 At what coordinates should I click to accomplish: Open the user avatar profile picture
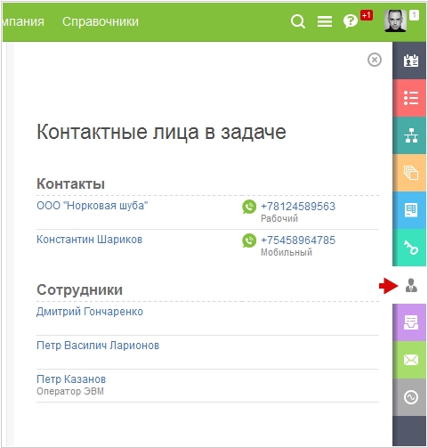395,20
